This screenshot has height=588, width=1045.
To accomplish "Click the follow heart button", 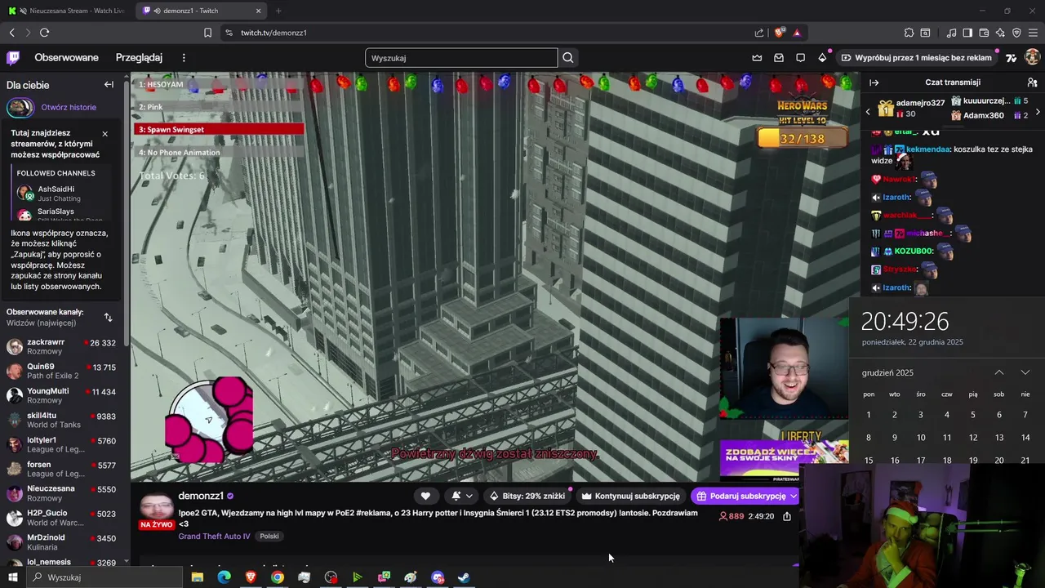I will (x=425, y=496).
